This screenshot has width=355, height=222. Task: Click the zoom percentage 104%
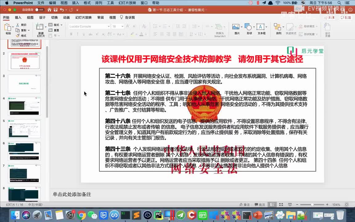point(336,204)
